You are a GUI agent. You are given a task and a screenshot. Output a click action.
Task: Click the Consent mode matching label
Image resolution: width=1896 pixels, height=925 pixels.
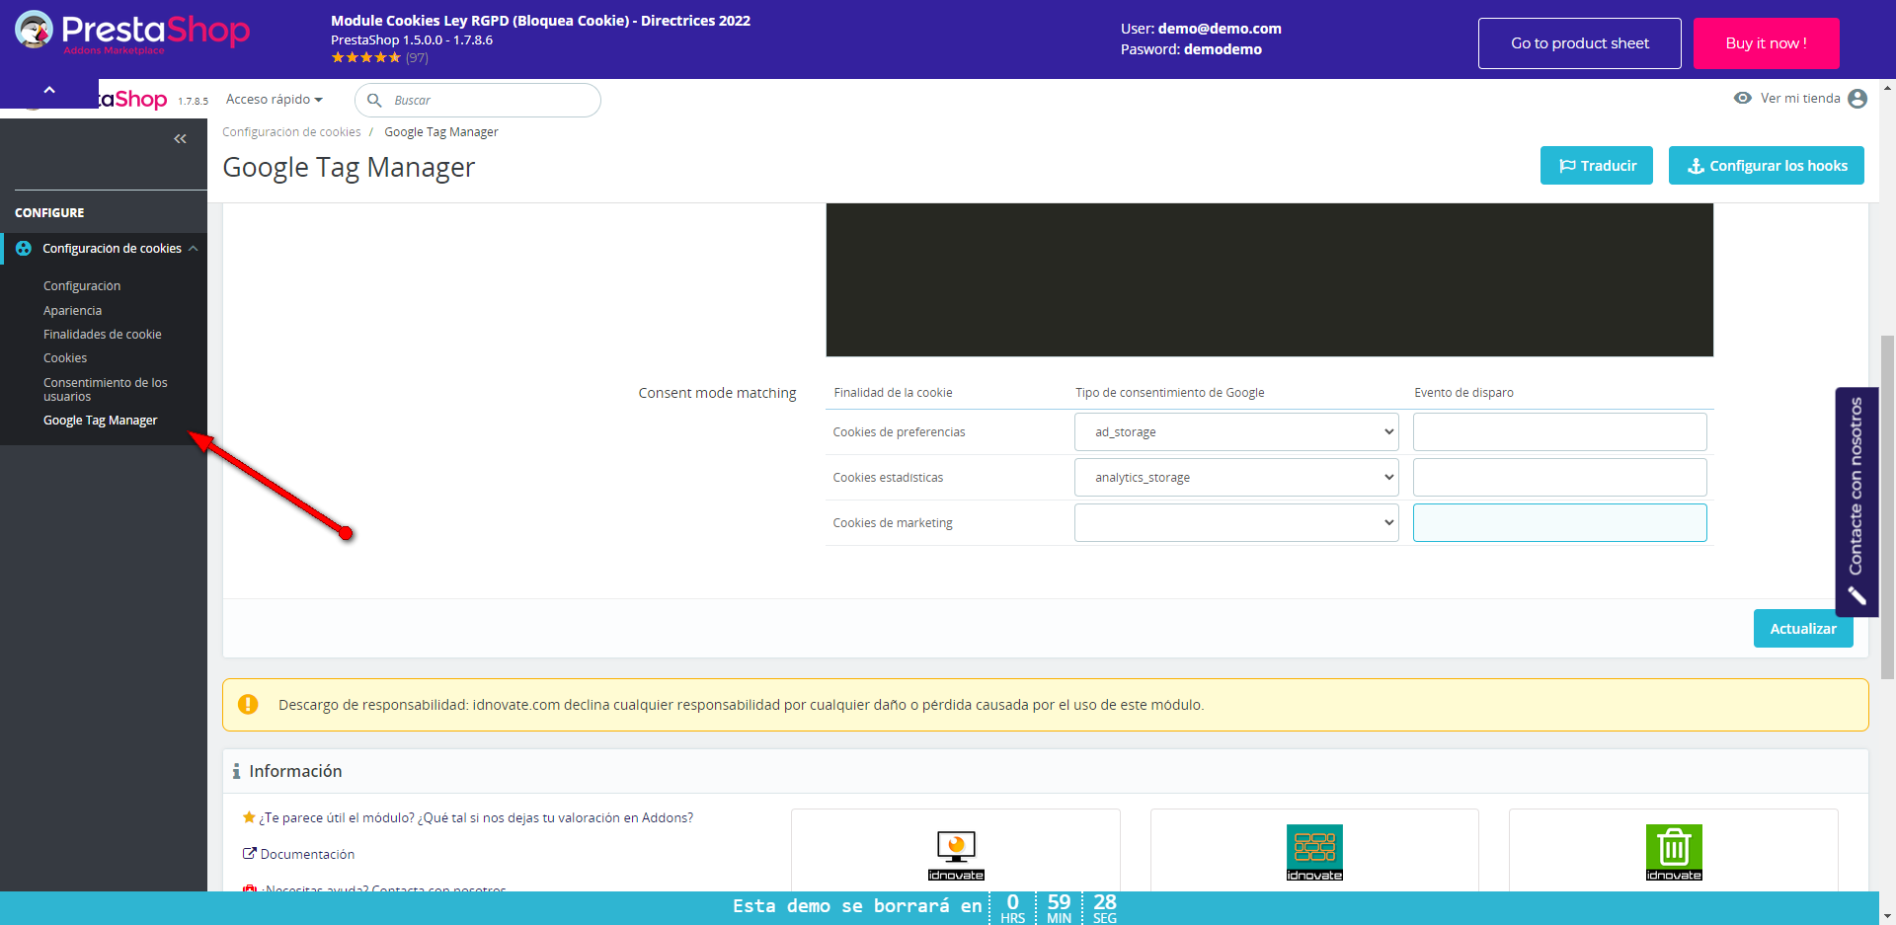pos(717,393)
